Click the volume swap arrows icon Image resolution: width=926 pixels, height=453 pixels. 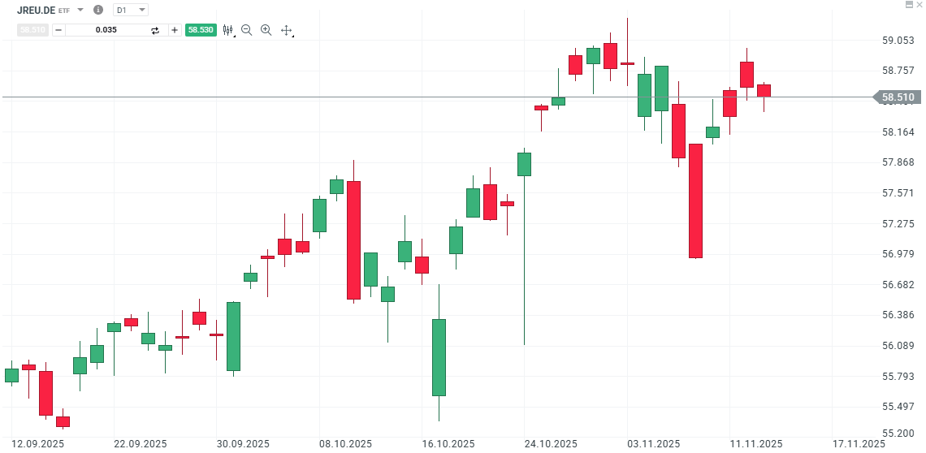coord(155,30)
